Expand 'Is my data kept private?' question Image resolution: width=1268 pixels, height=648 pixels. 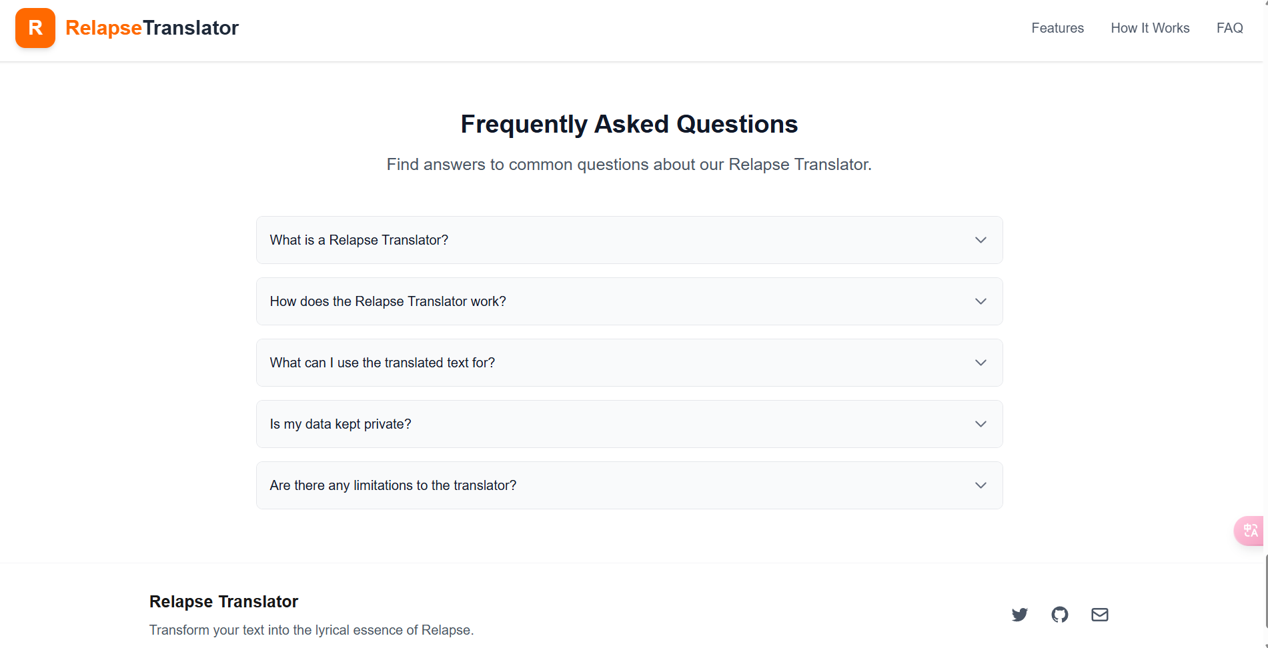[340, 424]
